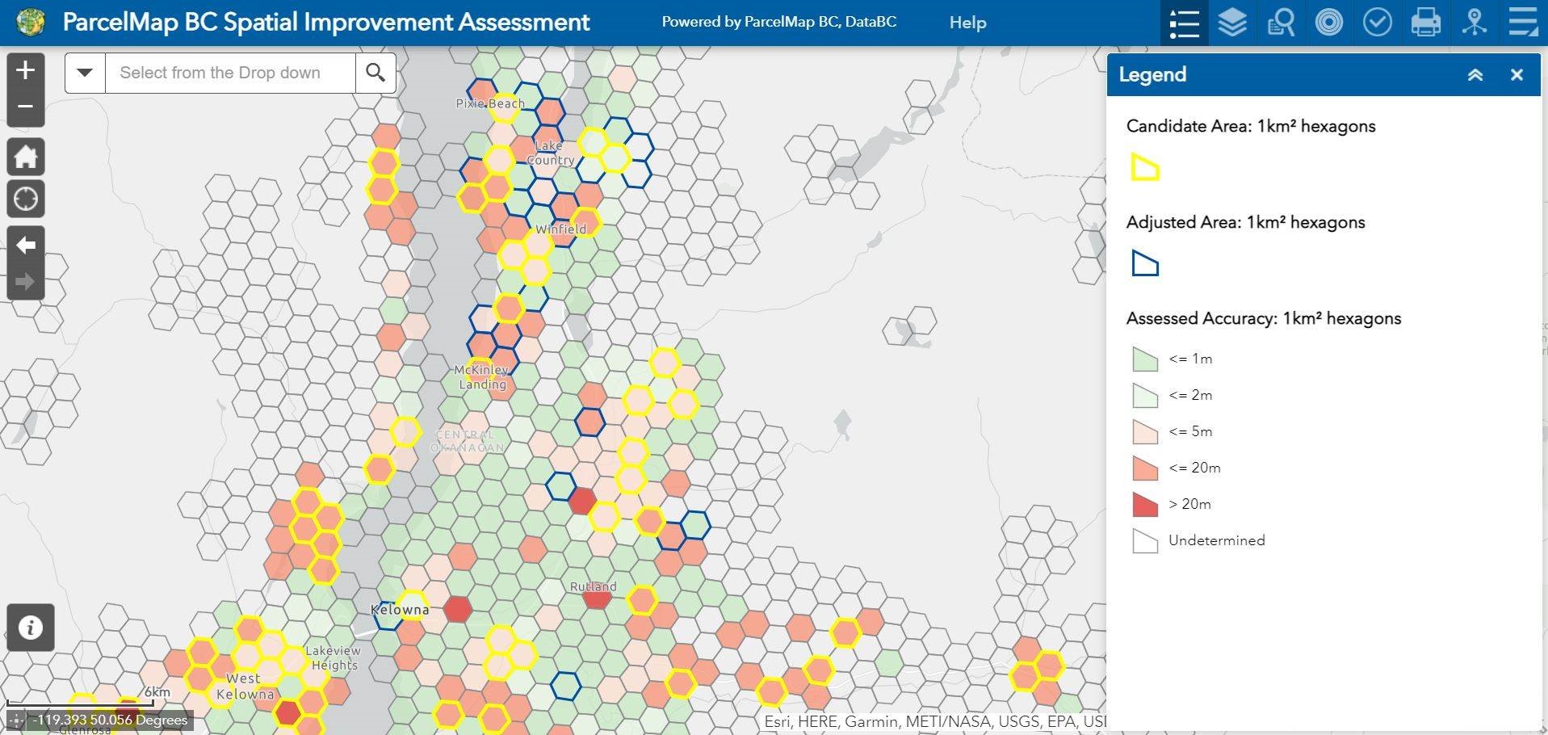This screenshot has height=735, width=1548.
Task: Collapse the Legend panel
Action: (1475, 75)
